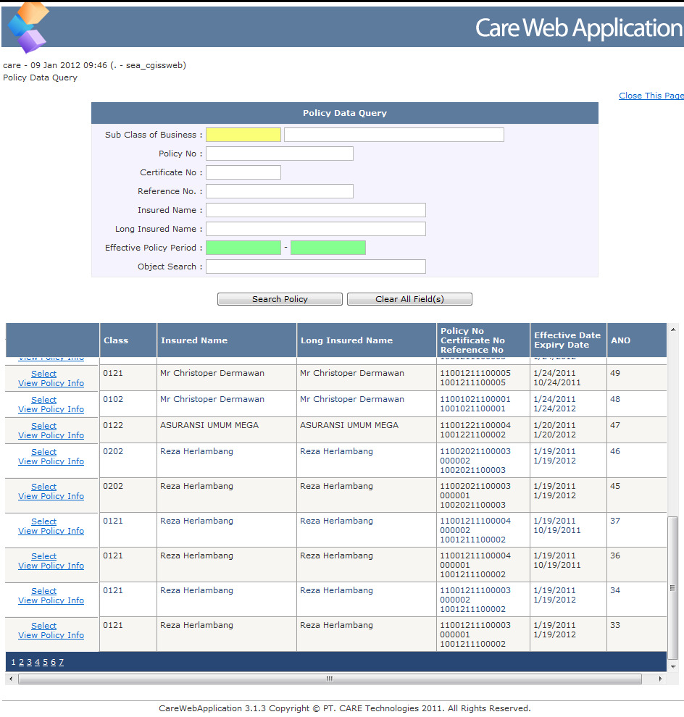Click Select link for ANO 33 row
This screenshot has height=717, width=684.
coord(43,626)
